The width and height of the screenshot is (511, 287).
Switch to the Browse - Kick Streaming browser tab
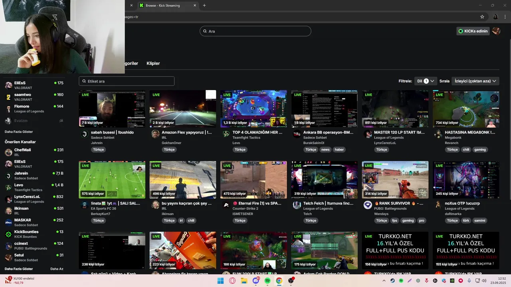click(168, 6)
